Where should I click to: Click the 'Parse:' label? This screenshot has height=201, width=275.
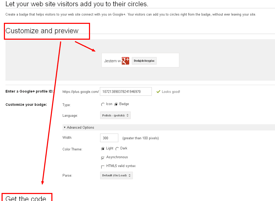point(67,175)
